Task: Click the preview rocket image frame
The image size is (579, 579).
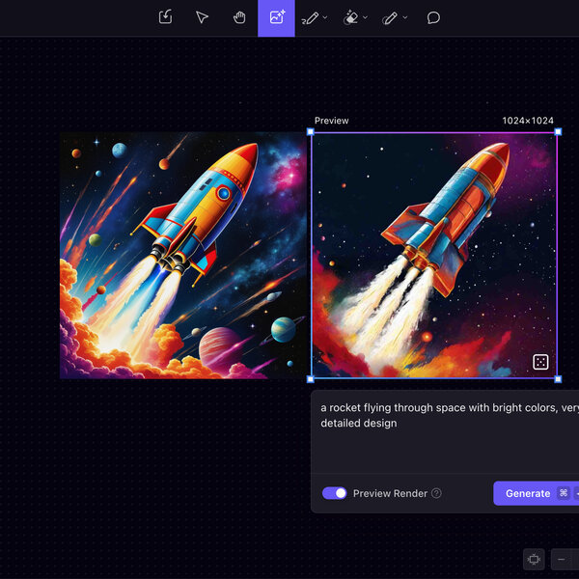Action: 434,255
